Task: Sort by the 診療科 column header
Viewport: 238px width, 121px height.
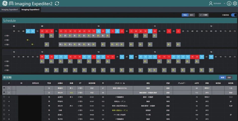Action: (60, 83)
